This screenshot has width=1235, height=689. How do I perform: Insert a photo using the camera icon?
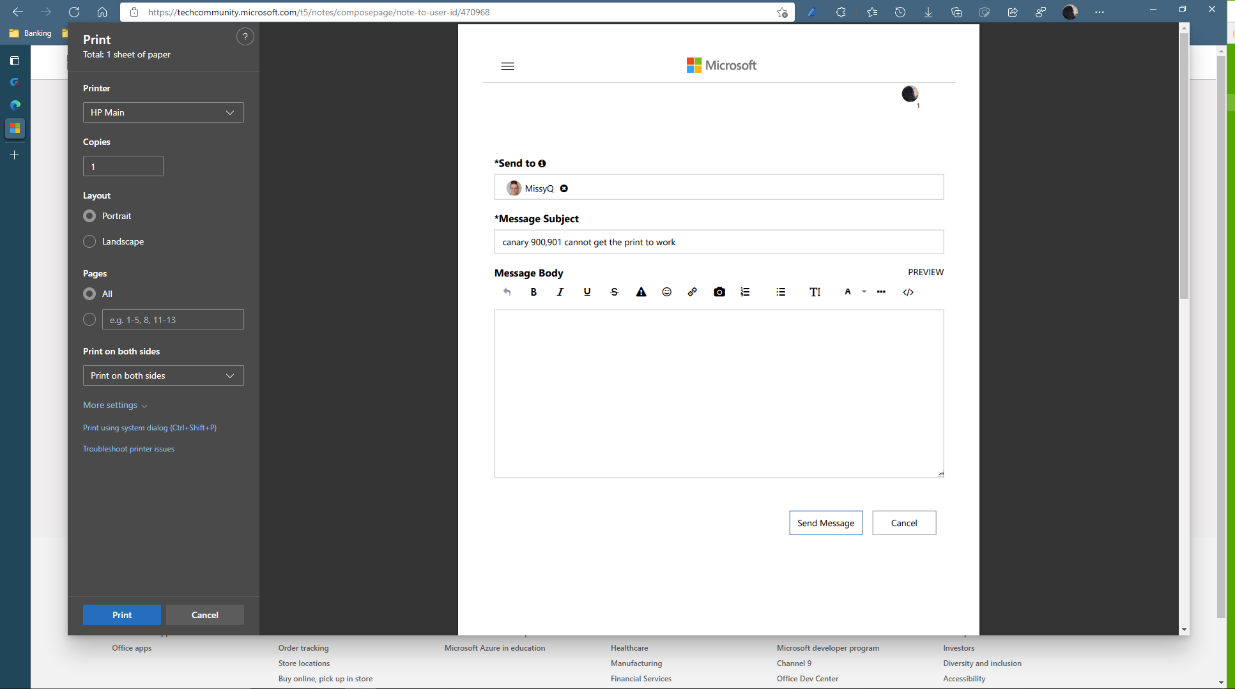(x=719, y=292)
